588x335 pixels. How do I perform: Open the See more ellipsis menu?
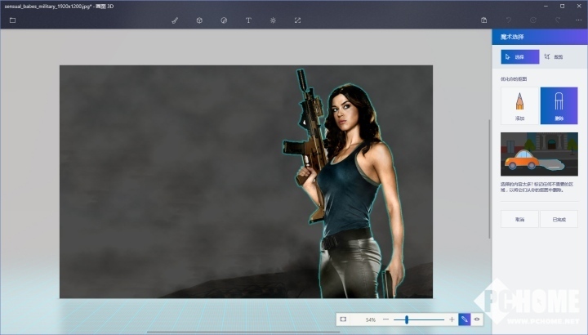tap(579, 20)
